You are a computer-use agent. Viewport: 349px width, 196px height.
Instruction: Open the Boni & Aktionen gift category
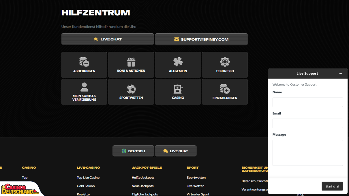(x=131, y=65)
